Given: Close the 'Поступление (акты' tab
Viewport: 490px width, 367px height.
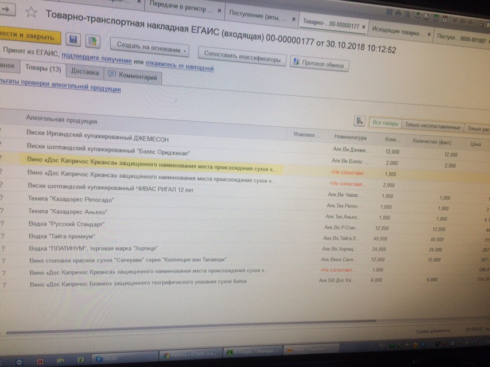Looking at the screenshot, I should (294, 19).
